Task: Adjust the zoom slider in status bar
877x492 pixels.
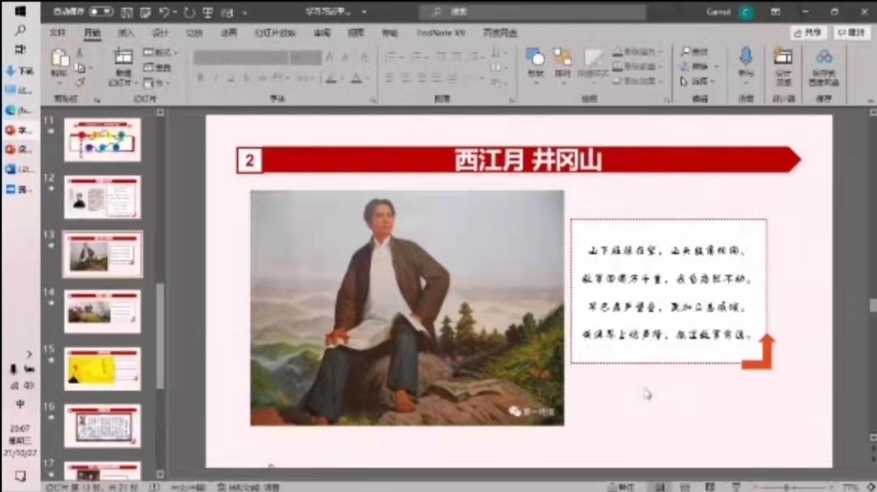Action: [786, 487]
